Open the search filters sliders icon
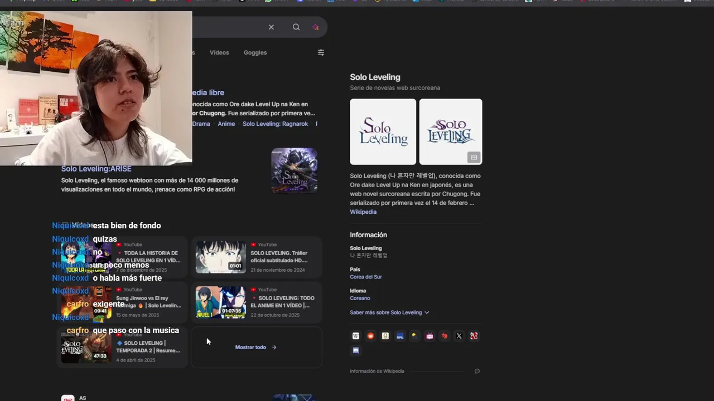This screenshot has height=401, width=714. (321, 52)
